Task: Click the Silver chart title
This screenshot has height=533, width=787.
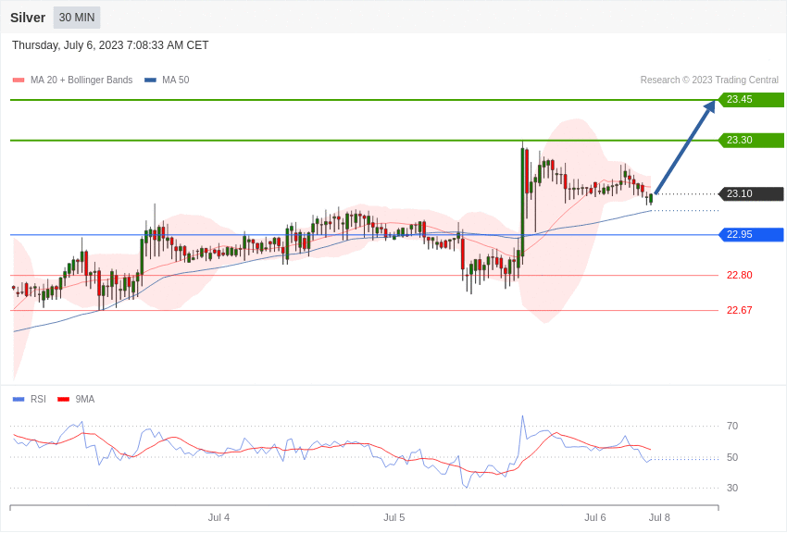Action: pyautogui.click(x=28, y=18)
